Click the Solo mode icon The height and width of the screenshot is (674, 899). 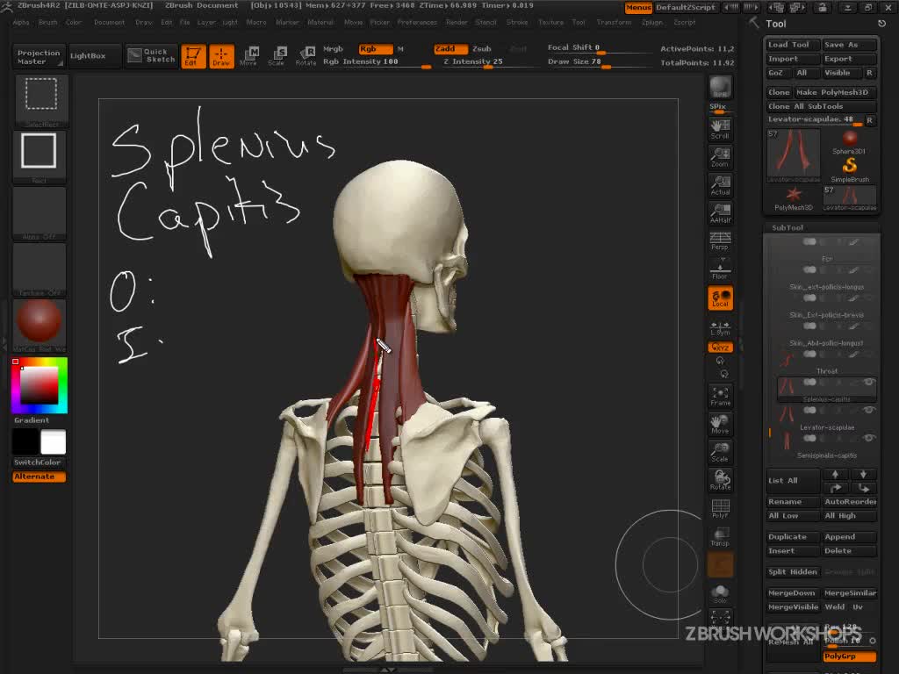[720, 594]
